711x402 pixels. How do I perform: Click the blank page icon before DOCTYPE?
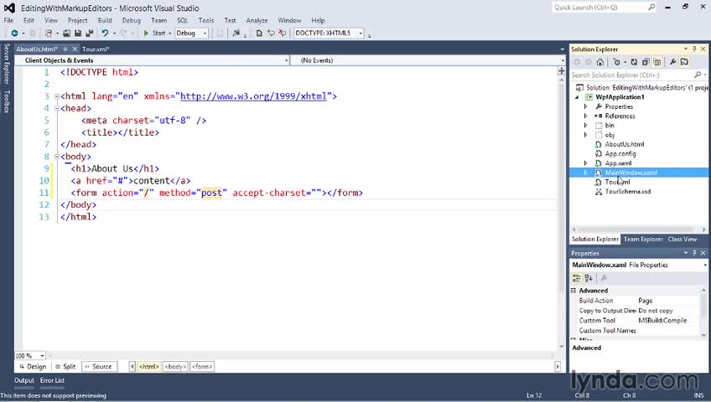click(259, 33)
